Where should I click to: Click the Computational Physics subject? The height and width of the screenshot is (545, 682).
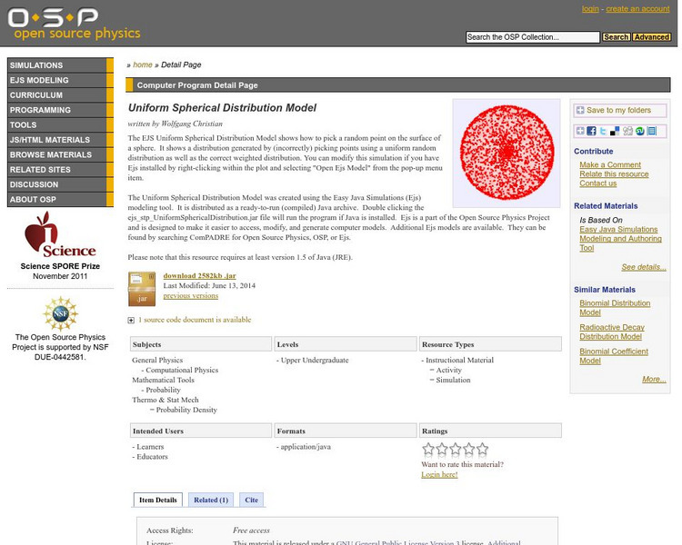tap(182, 370)
